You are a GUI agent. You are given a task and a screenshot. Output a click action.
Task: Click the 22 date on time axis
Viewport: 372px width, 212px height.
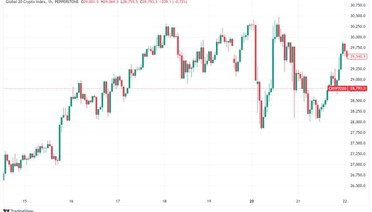tap(345, 201)
